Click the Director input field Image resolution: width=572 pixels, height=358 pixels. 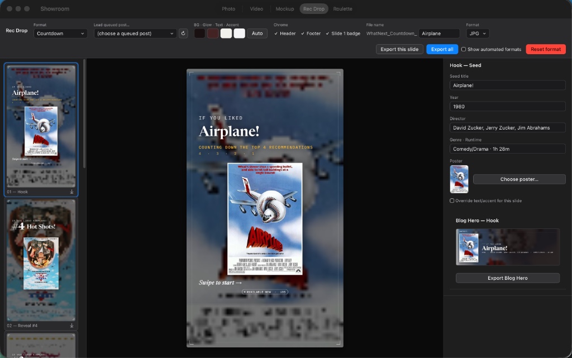click(x=507, y=127)
